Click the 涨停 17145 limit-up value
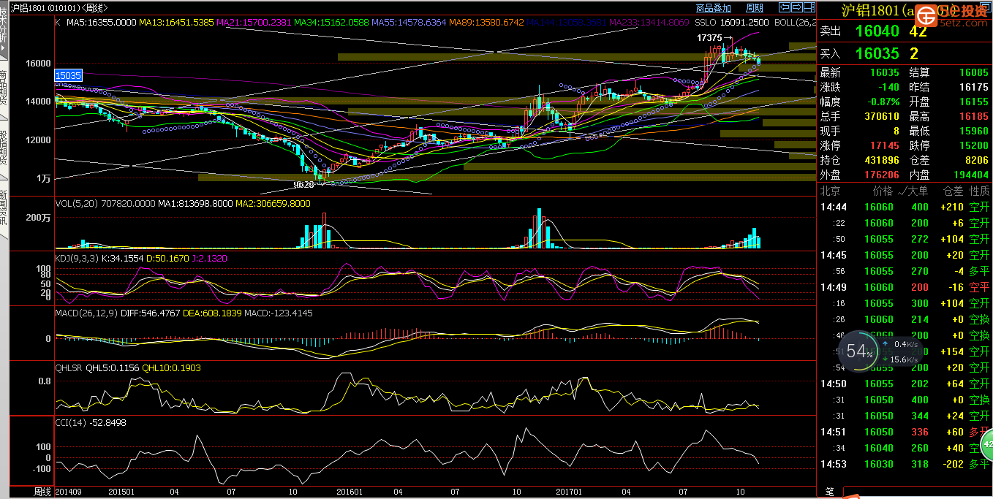The width and height of the screenshot is (993, 499). (885, 145)
